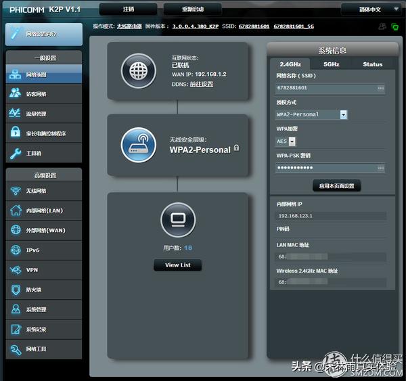
Task: Click the client devices monitor icon
Action: 177,219
